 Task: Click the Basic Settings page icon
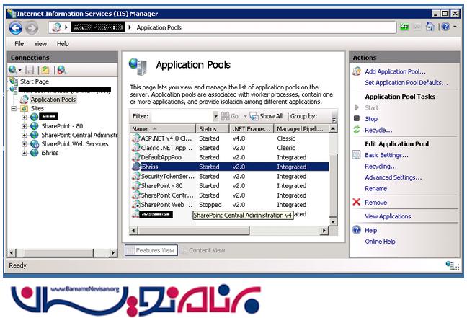pyautogui.click(x=357, y=155)
